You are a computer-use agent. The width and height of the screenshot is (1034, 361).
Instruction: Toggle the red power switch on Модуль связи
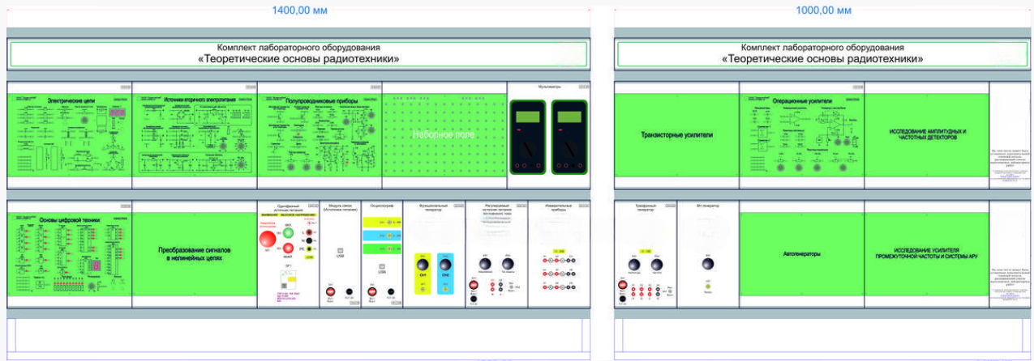click(x=330, y=291)
